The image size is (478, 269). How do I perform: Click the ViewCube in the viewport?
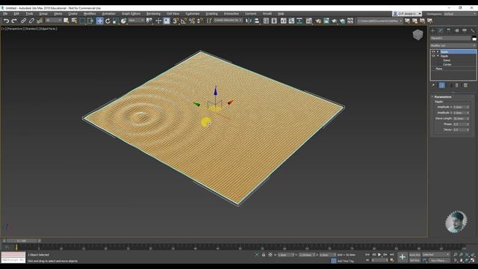click(x=418, y=35)
